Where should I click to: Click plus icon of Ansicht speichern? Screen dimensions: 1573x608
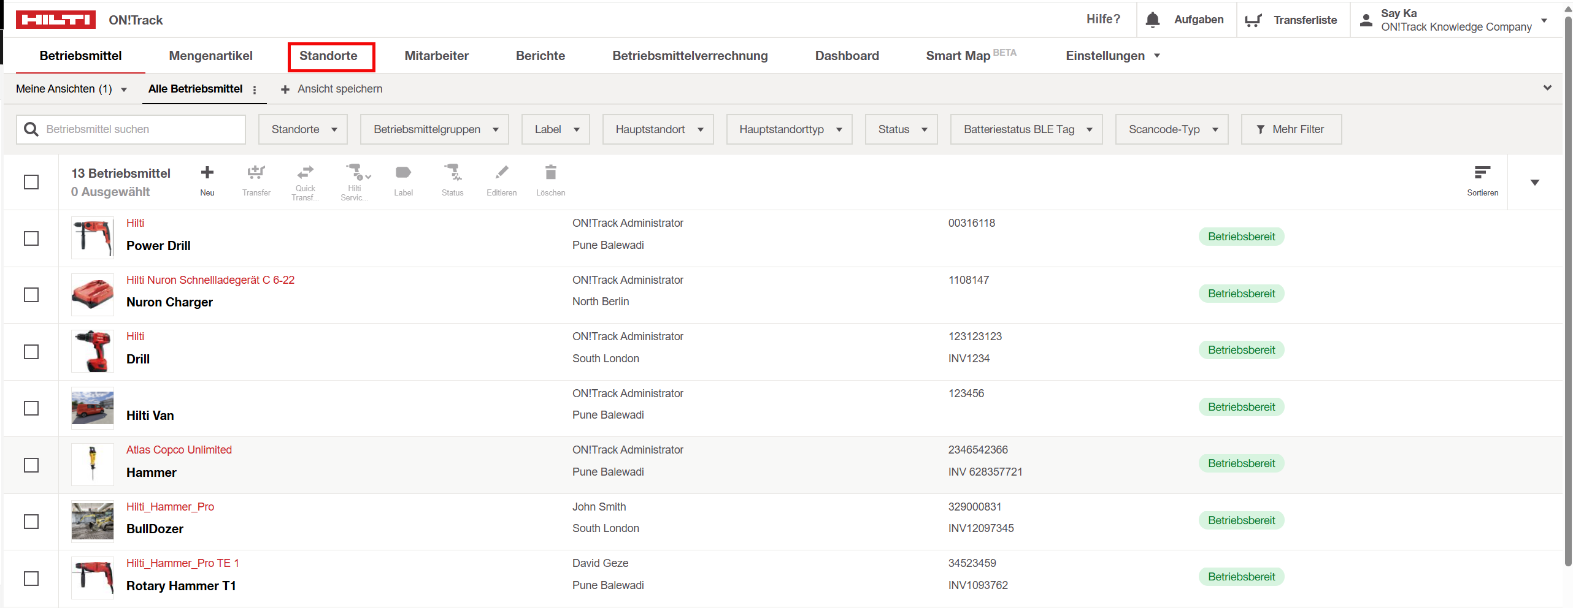(x=285, y=89)
